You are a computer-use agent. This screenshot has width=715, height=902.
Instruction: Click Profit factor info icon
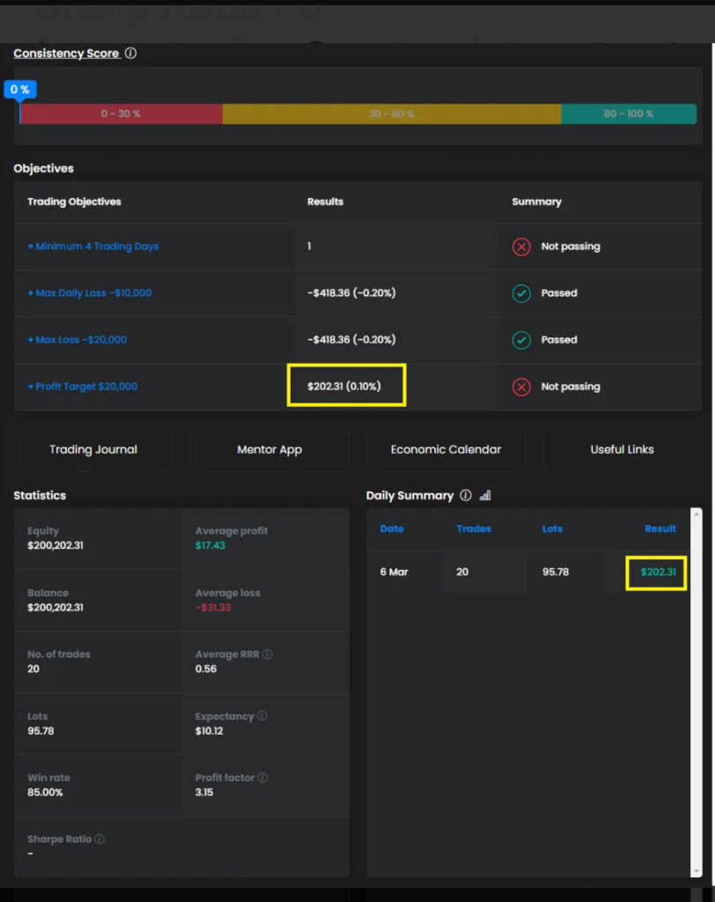coord(263,778)
